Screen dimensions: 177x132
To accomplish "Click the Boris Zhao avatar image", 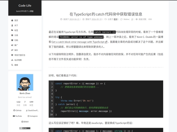I will pos(25,82).
